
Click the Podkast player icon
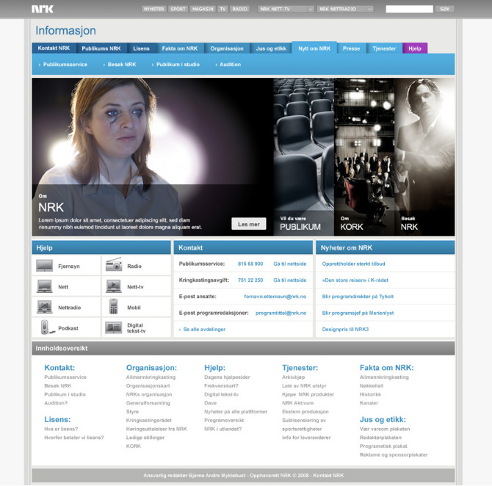[46, 327]
